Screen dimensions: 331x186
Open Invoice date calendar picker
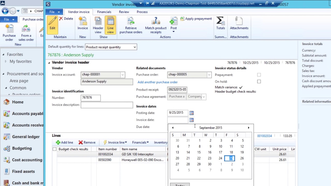(x=191, y=120)
